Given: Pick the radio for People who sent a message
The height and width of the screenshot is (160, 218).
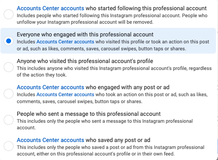Looking at the screenshot, I should point(9,120).
